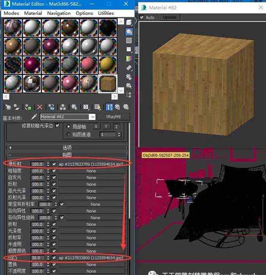Click the Video Color Check icon

[x=129, y=58]
